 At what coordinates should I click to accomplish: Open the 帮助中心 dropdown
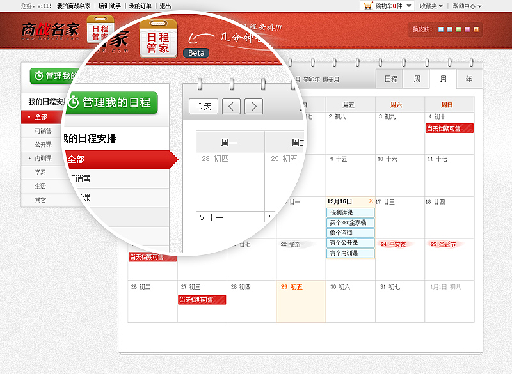[467, 6]
